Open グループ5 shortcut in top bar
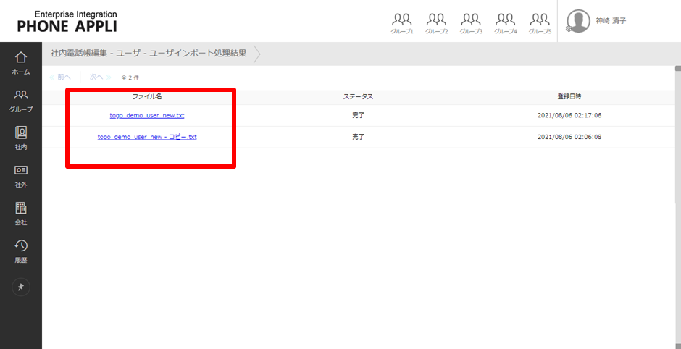This screenshot has width=681, height=349. [x=540, y=22]
